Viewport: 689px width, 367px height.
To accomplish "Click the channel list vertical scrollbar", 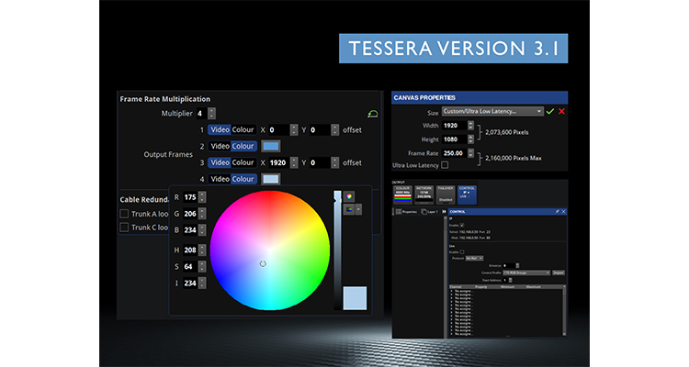I will pyautogui.click(x=565, y=311).
